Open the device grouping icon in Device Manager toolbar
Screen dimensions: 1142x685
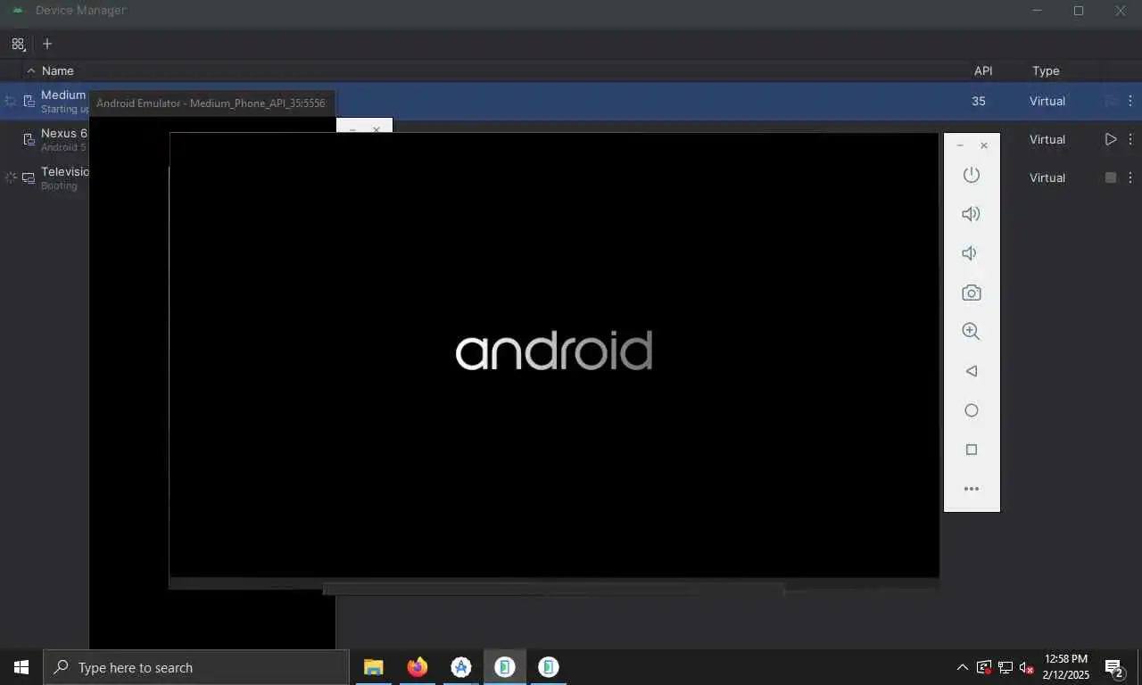point(18,44)
